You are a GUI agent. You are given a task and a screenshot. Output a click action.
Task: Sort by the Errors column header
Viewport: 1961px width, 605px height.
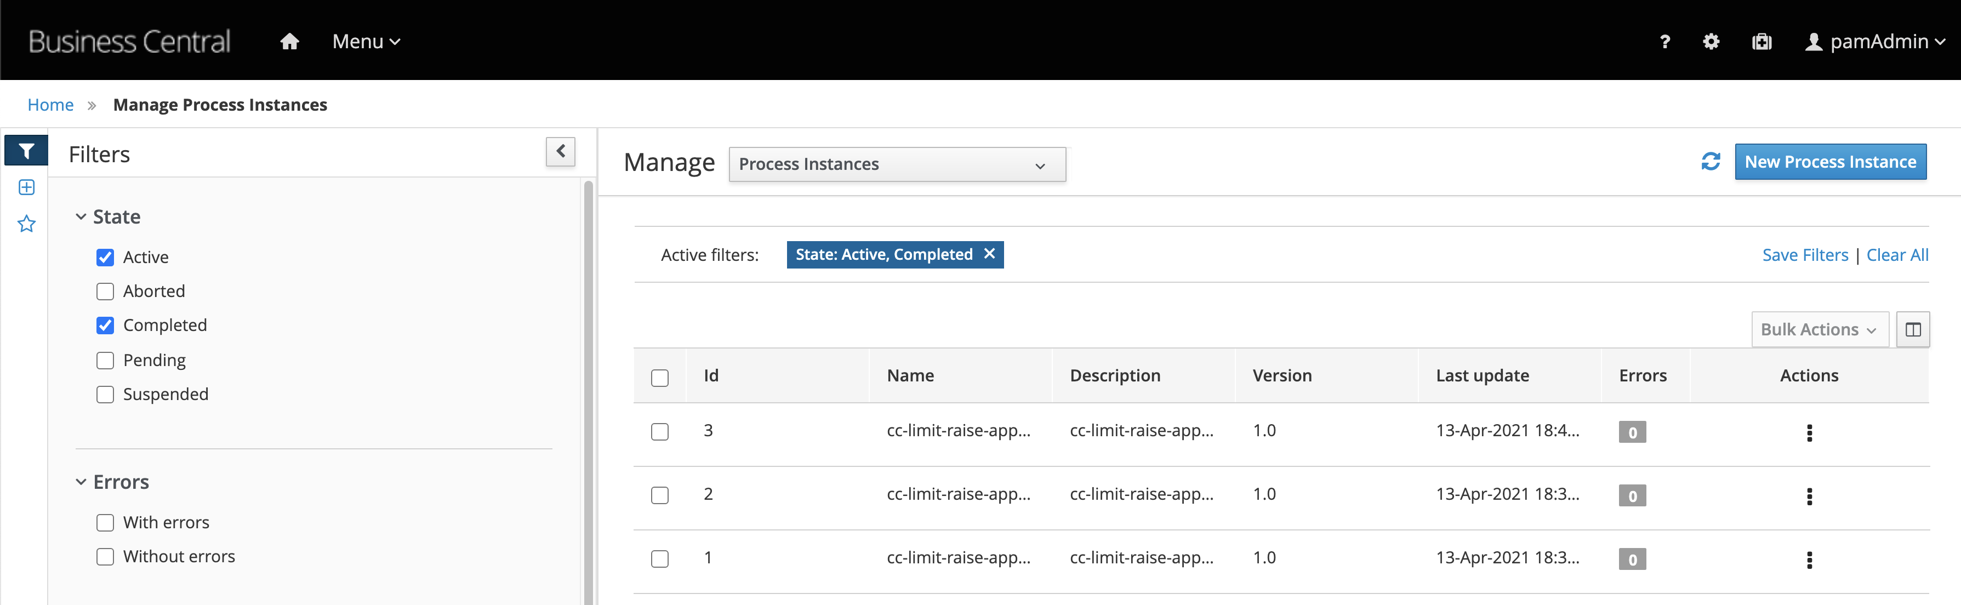pos(1643,375)
